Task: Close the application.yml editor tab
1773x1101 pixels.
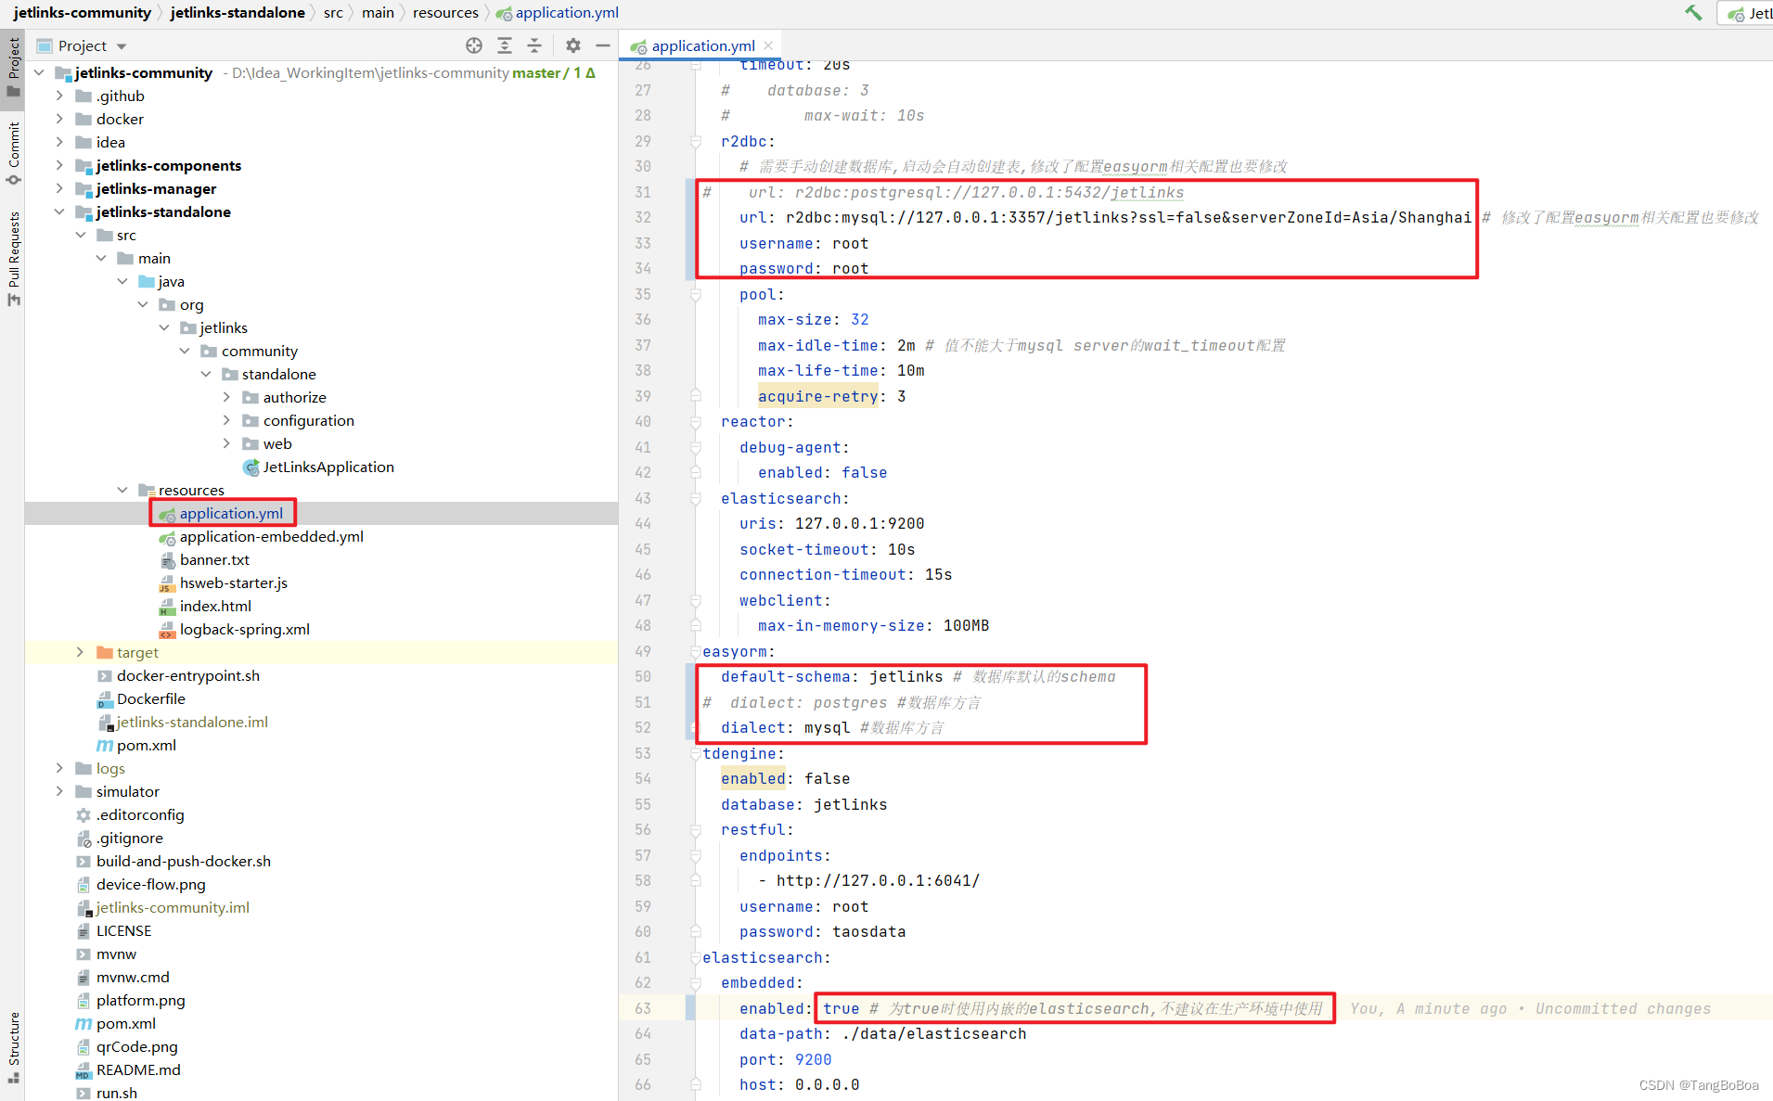Action: tap(768, 45)
